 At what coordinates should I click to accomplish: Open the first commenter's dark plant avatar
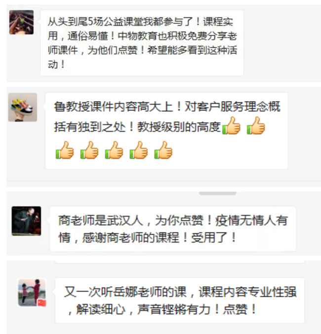tap(21, 22)
